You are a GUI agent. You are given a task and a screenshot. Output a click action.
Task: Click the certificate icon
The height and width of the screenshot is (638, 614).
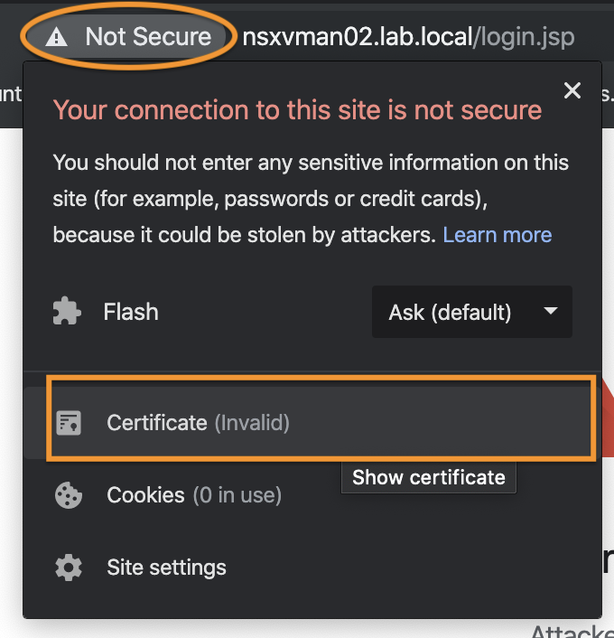(x=69, y=423)
